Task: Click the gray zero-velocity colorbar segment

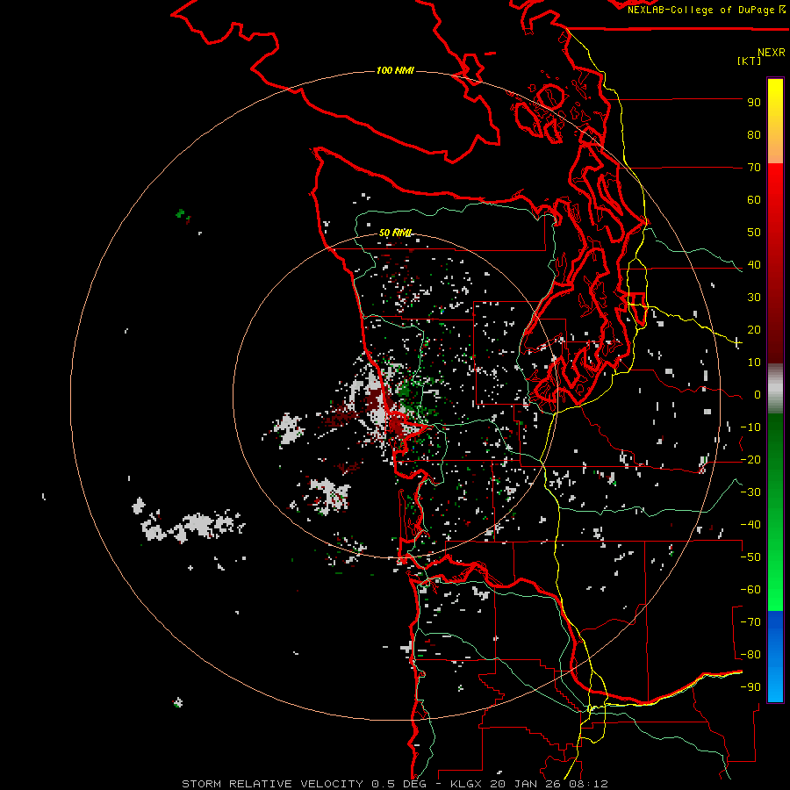Action: (775, 389)
